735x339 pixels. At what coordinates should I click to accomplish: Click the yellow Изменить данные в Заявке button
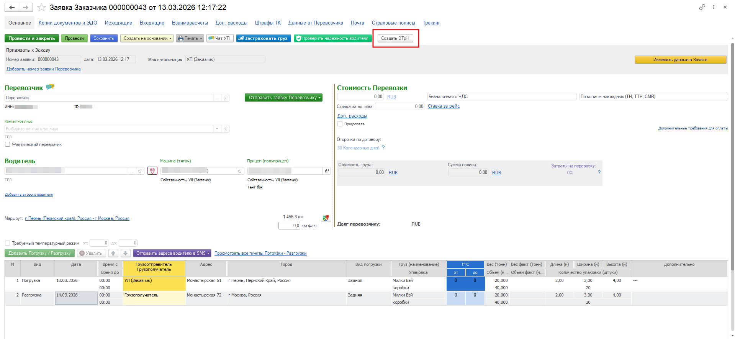(680, 60)
